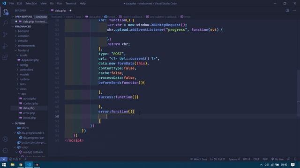Show errors and warnings in status bar
Screen dimensions: 300x168
click(x=15, y=159)
